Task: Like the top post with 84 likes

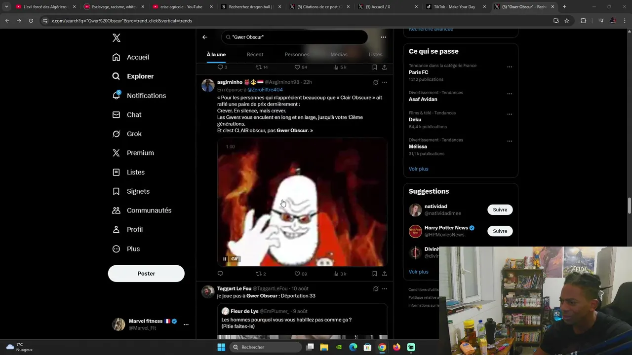Action: point(301,67)
